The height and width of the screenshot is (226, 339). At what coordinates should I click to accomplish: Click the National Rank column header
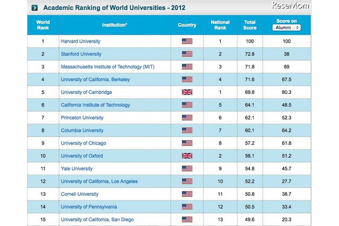click(220, 25)
